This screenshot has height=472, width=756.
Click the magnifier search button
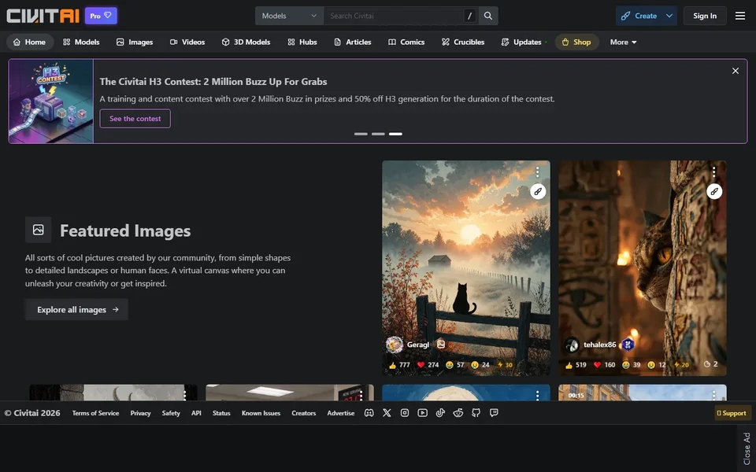coord(488,16)
